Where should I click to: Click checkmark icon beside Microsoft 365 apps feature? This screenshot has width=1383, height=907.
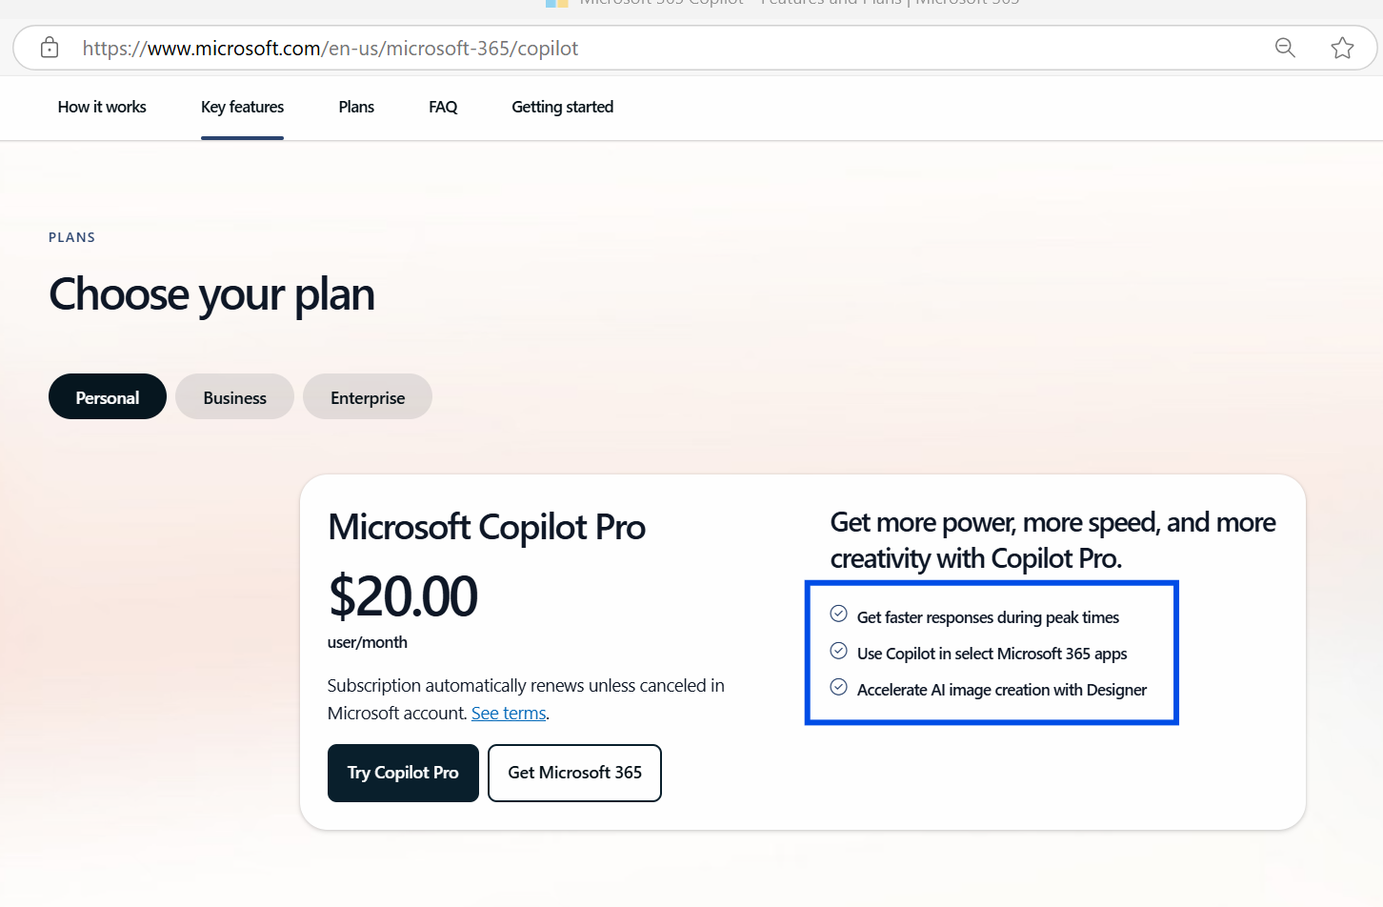pyautogui.click(x=838, y=651)
